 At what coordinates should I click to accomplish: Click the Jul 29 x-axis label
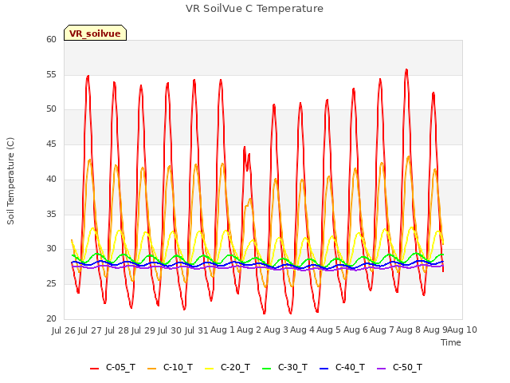(143, 330)
